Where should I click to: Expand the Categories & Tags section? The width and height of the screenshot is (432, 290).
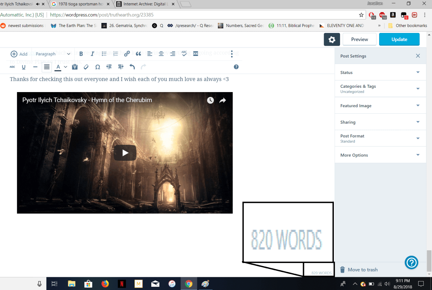380,89
